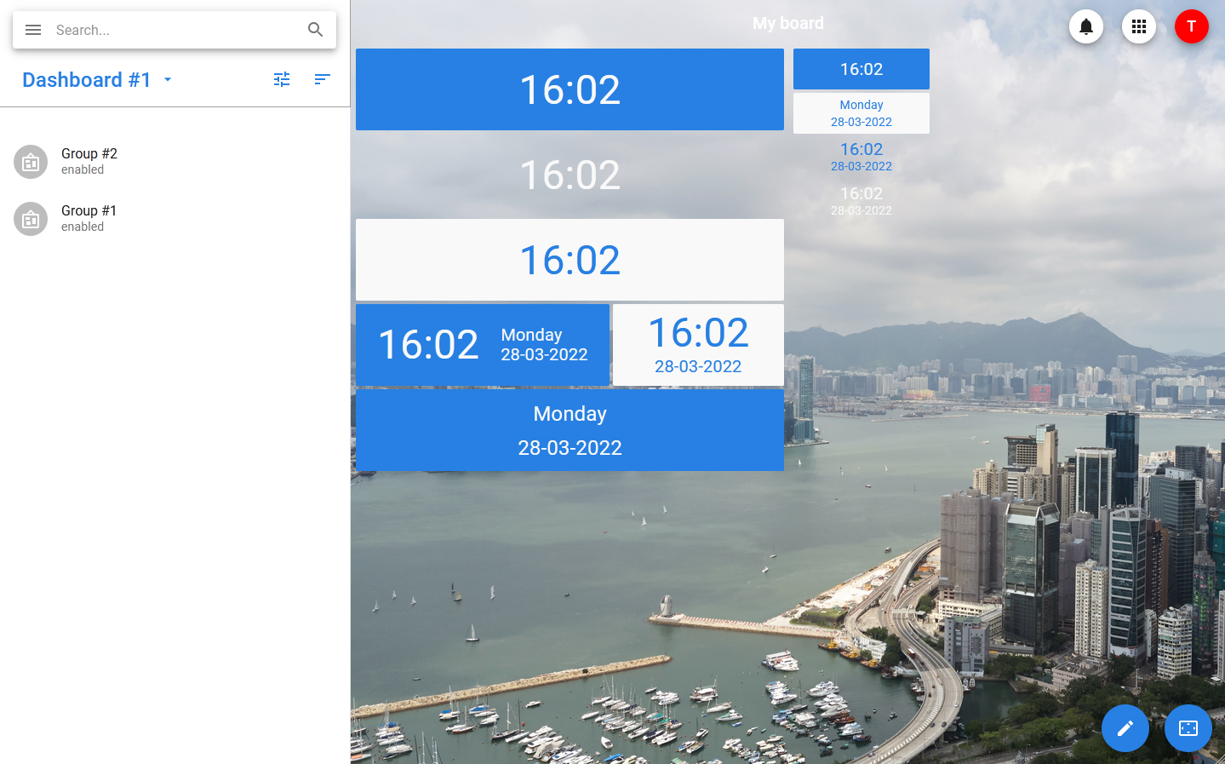
Task: Click the sort list icon
Action: pos(322,79)
